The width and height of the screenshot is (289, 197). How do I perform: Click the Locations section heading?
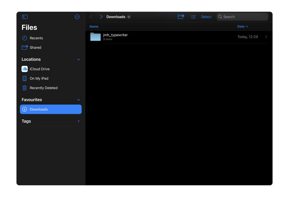click(x=31, y=60)
